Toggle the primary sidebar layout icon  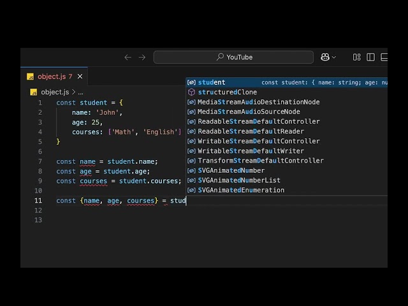[370, 57]
